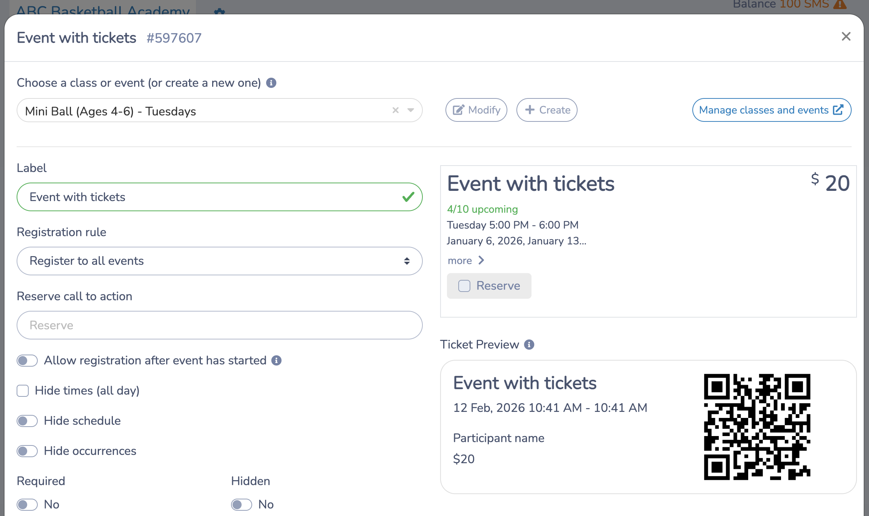Image resolution: width=869 pixels, height=516 pixels.
Task: Open the class or event info tooltip
Action: [271, 83]
